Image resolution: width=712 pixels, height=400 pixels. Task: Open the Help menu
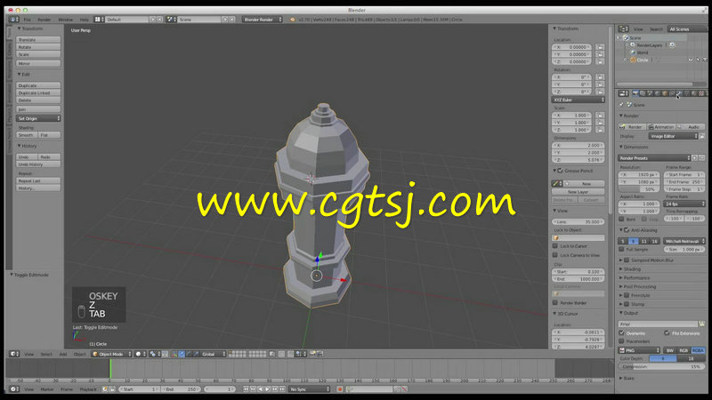(84, 20)
